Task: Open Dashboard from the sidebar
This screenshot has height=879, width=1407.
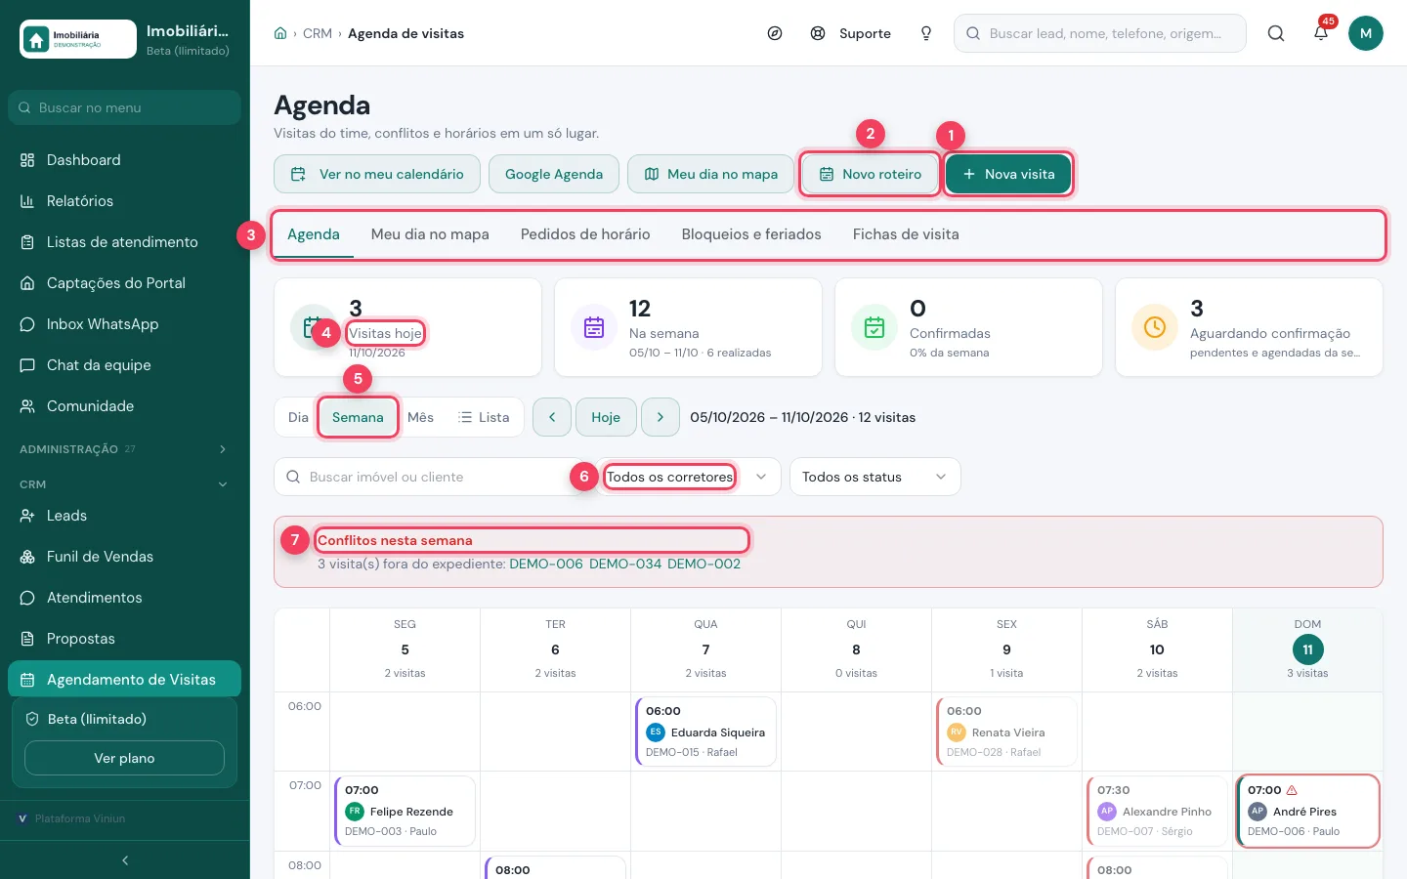Action: click(x=124, y=160)
